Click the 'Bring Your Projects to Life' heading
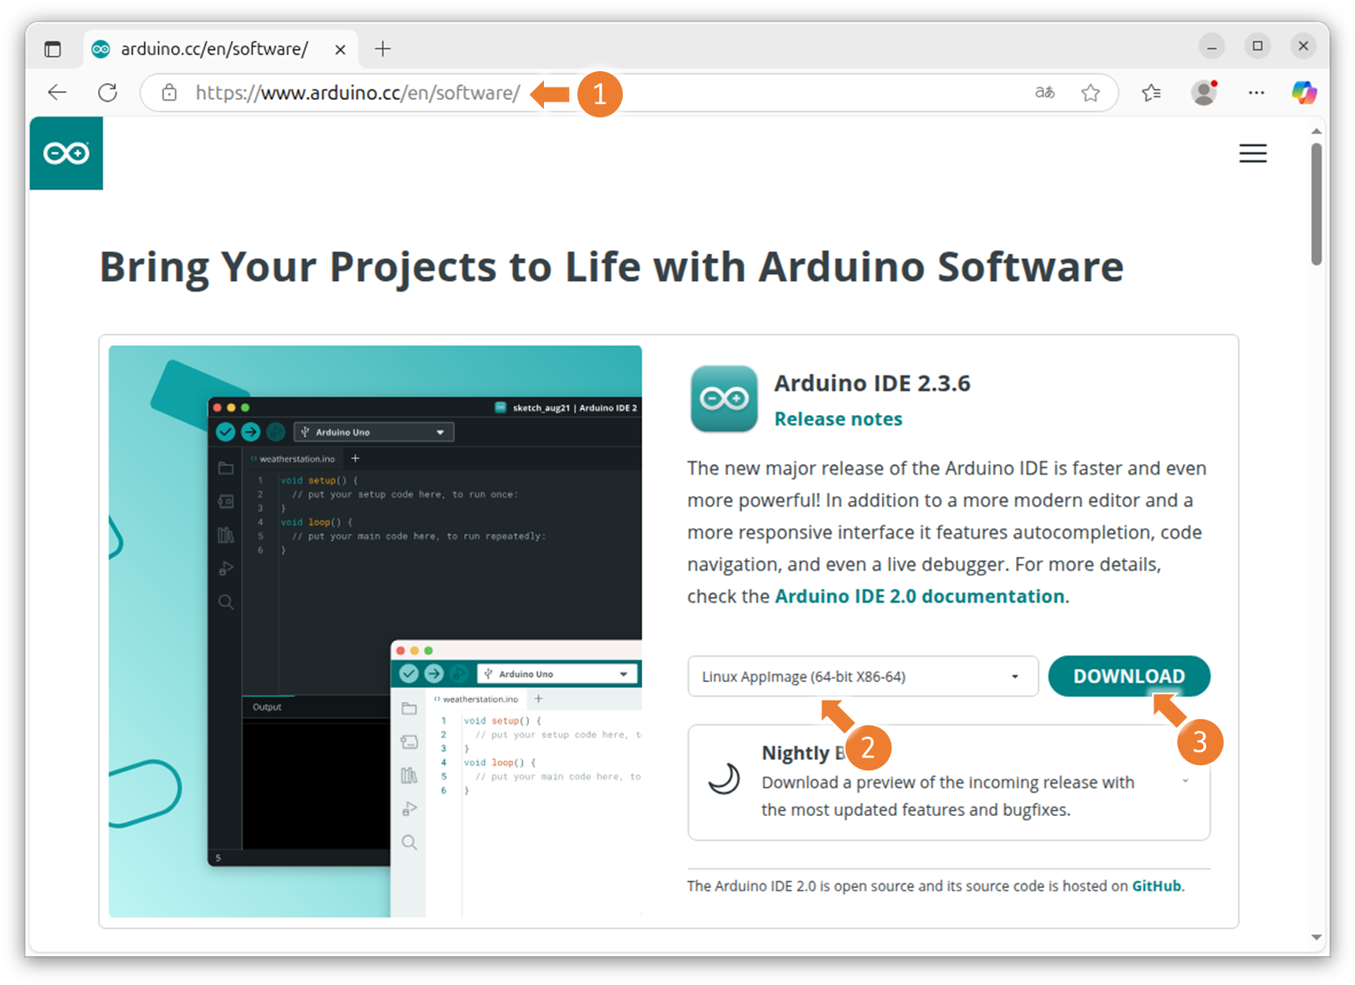This screenshot has height=985, width=1355. [611, 267]
